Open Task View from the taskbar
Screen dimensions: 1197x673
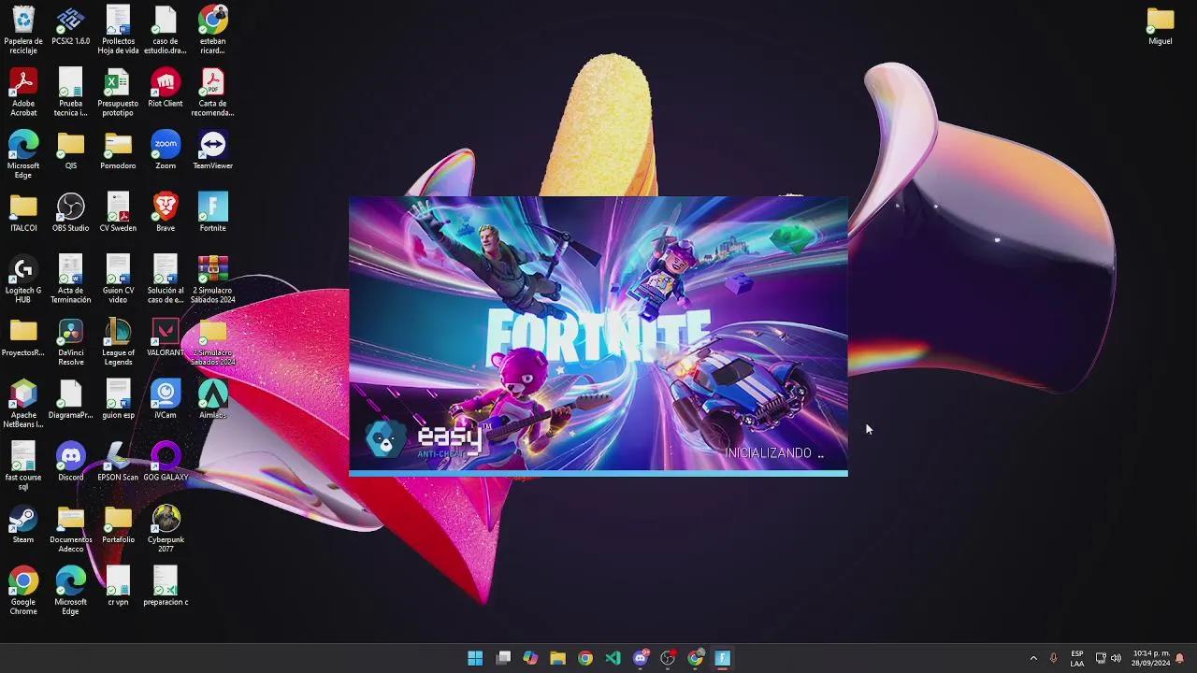click(503, 658)
